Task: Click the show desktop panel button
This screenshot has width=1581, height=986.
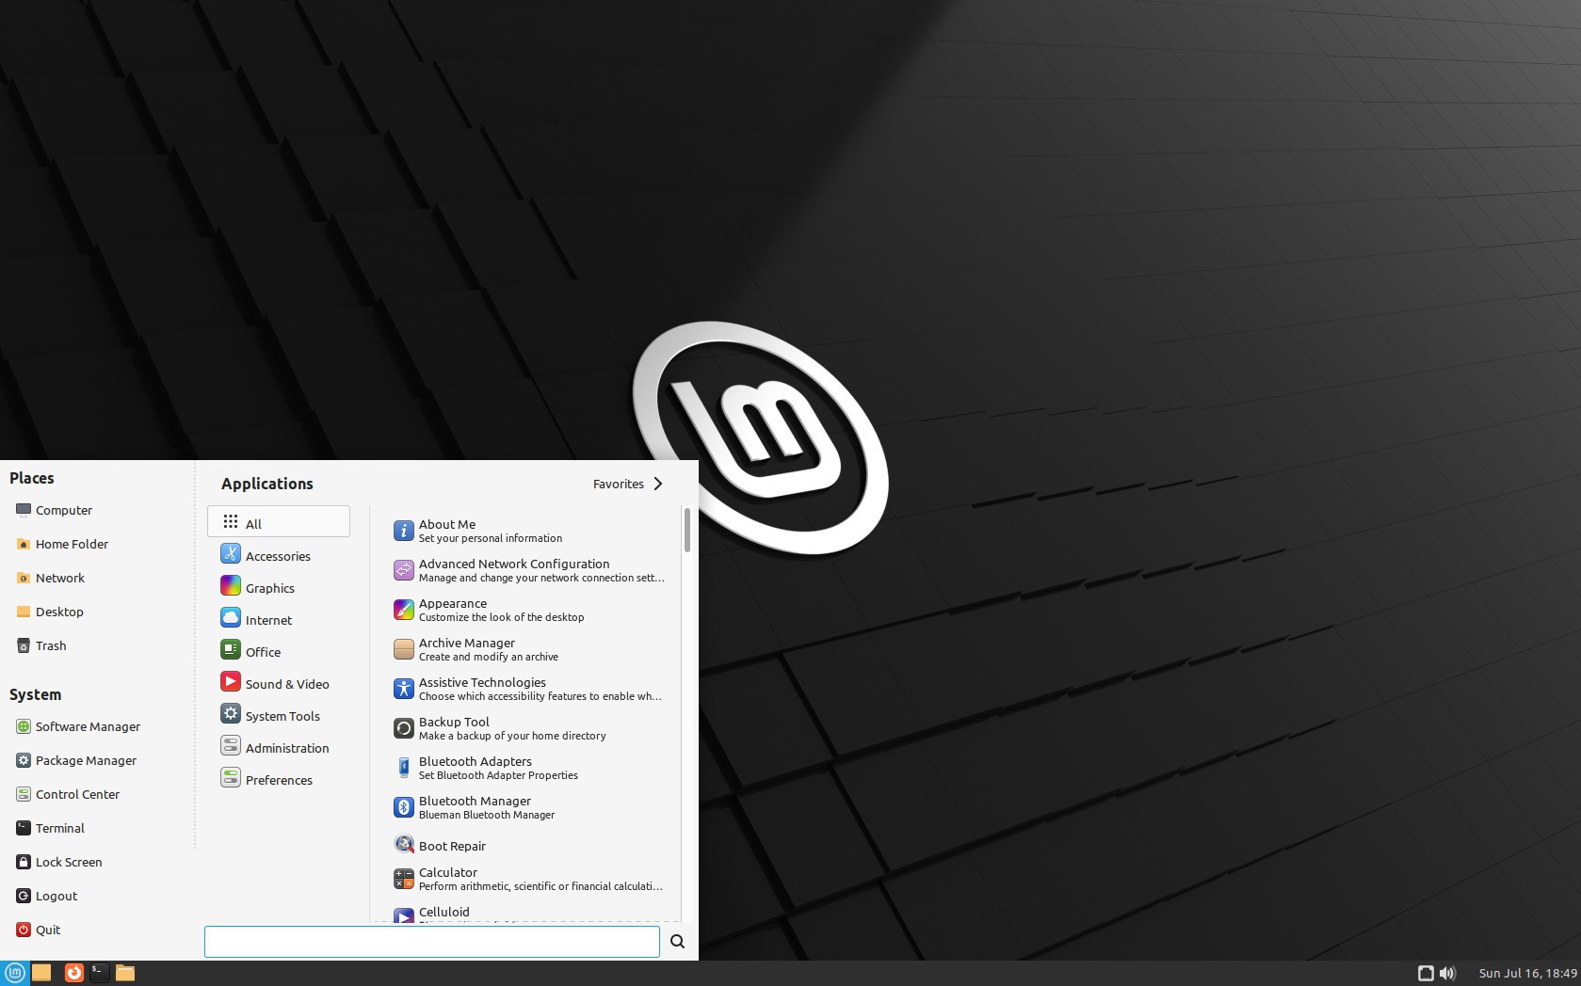Action: tap(41, 973)
